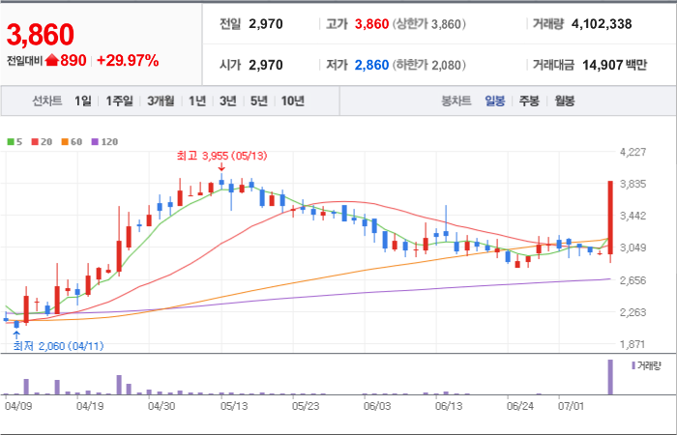Click the 봉차트 candle chart label
This screenshot has height=435, width=677.
pyautogui.click(x=456, y=101)
